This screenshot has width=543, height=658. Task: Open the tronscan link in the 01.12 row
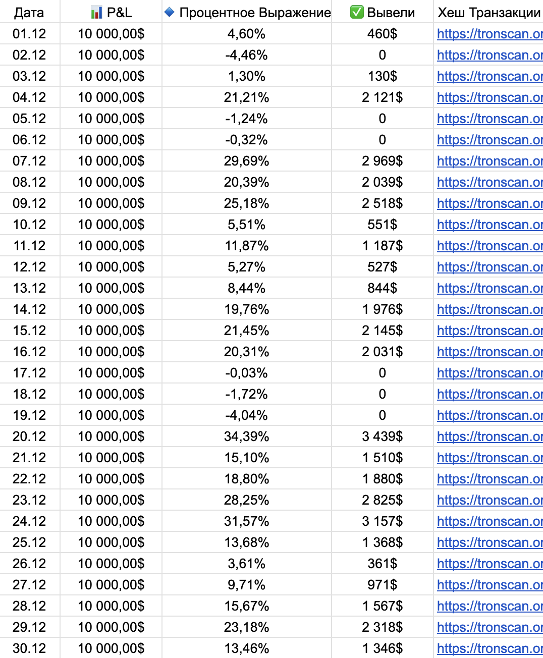[490, 34]
